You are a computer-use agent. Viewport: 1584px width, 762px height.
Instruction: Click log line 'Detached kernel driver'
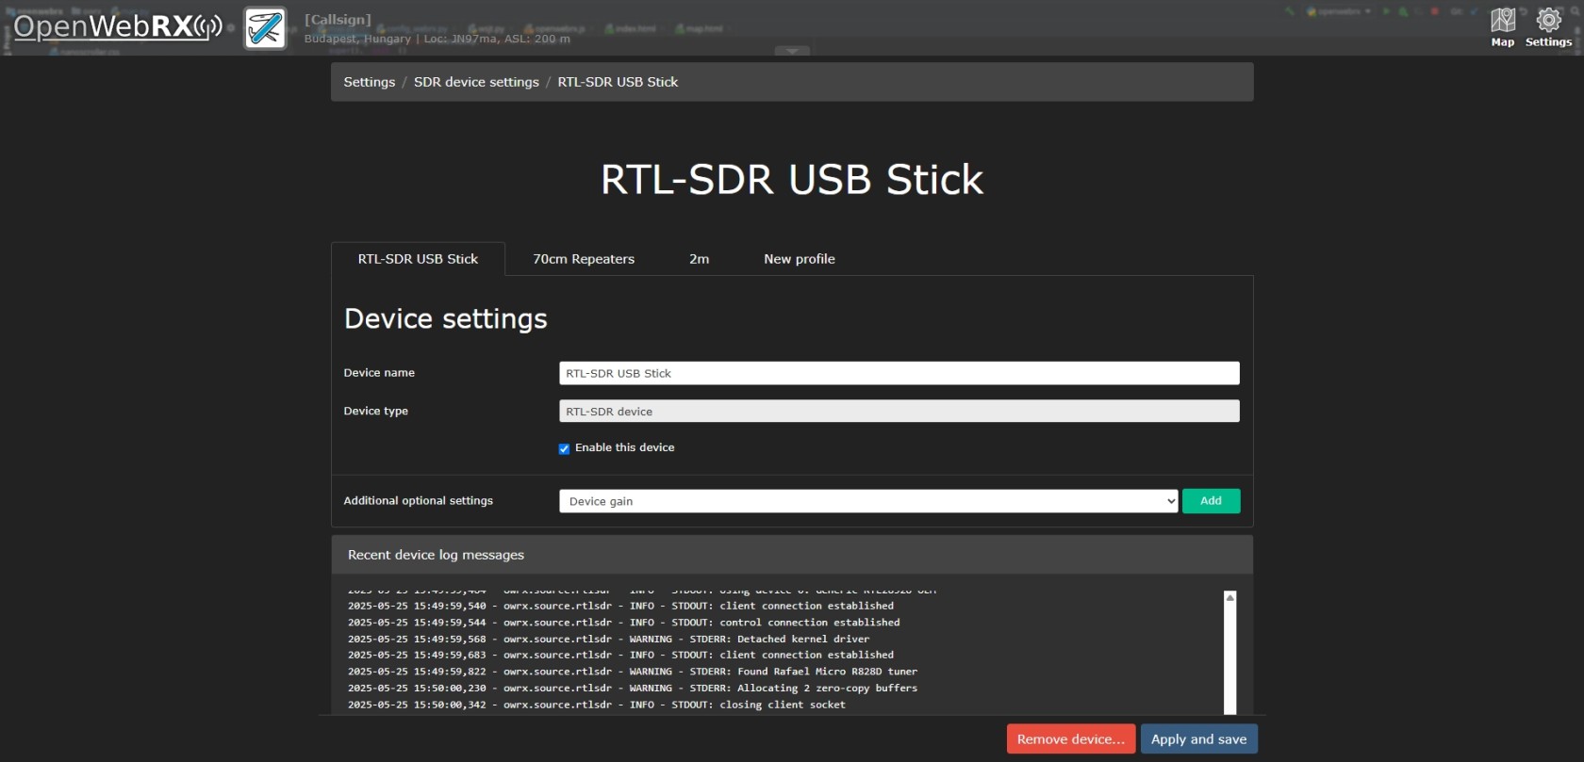[x=608, y=639]
